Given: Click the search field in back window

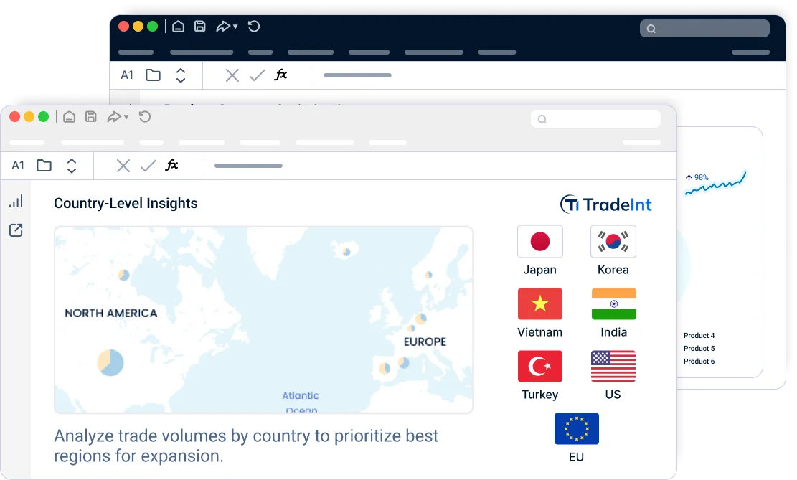Looking at the screenshot, I should point(704,29).
